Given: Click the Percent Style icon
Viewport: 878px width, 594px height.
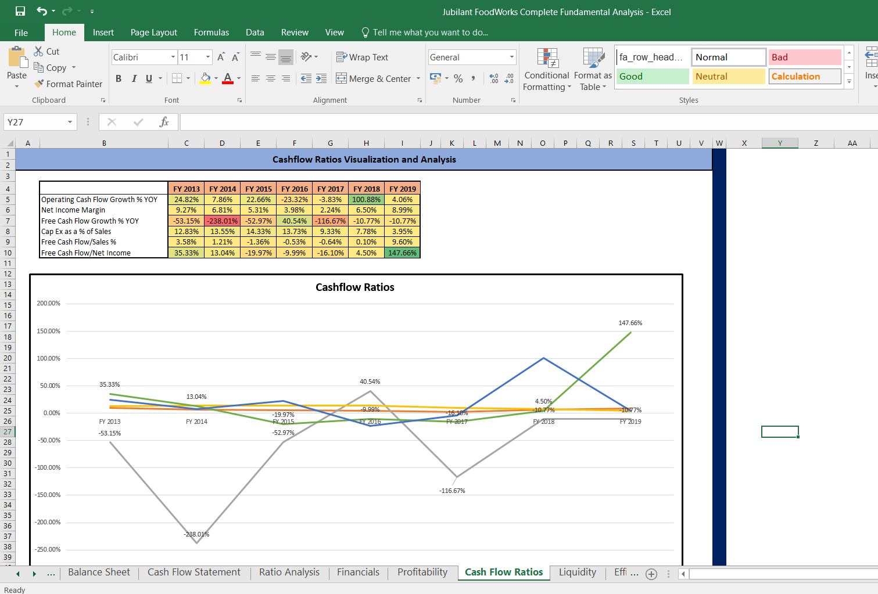Looking at the screenshot, I should pos(458,78).
